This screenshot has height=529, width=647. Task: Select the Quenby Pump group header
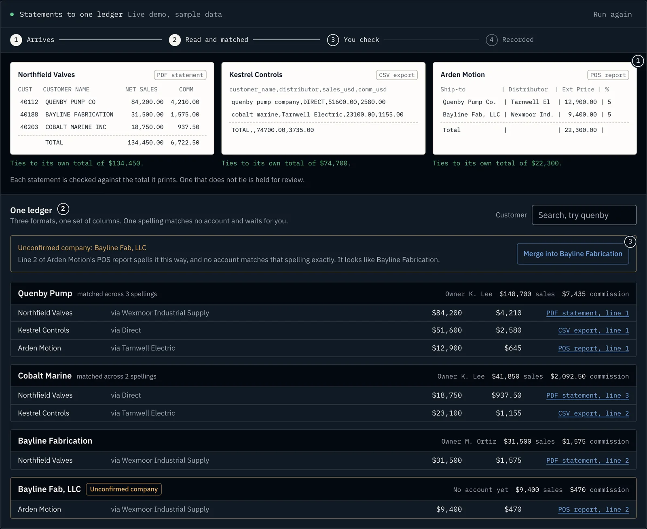click(323, 294)
